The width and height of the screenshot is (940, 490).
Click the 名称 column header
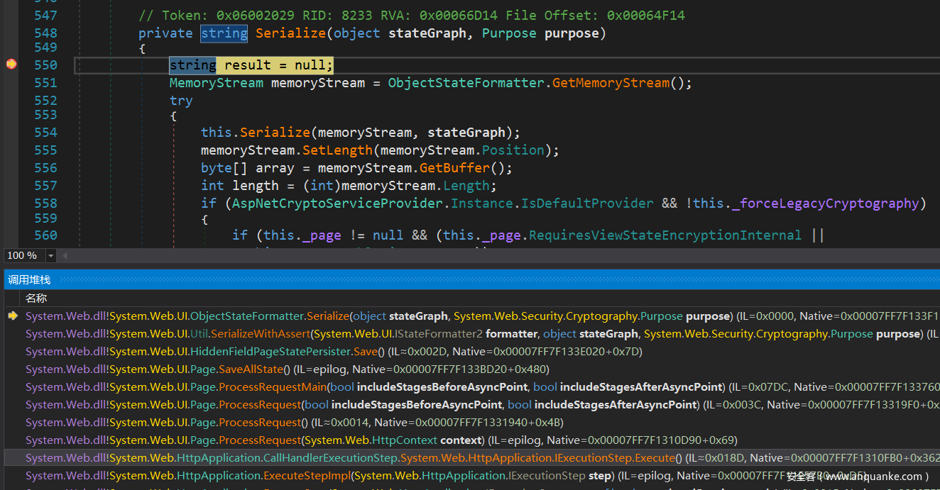tap(36, 299)
